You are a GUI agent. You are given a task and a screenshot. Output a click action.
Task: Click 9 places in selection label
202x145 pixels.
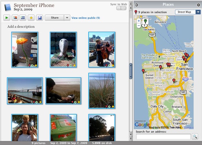(152, 12)
